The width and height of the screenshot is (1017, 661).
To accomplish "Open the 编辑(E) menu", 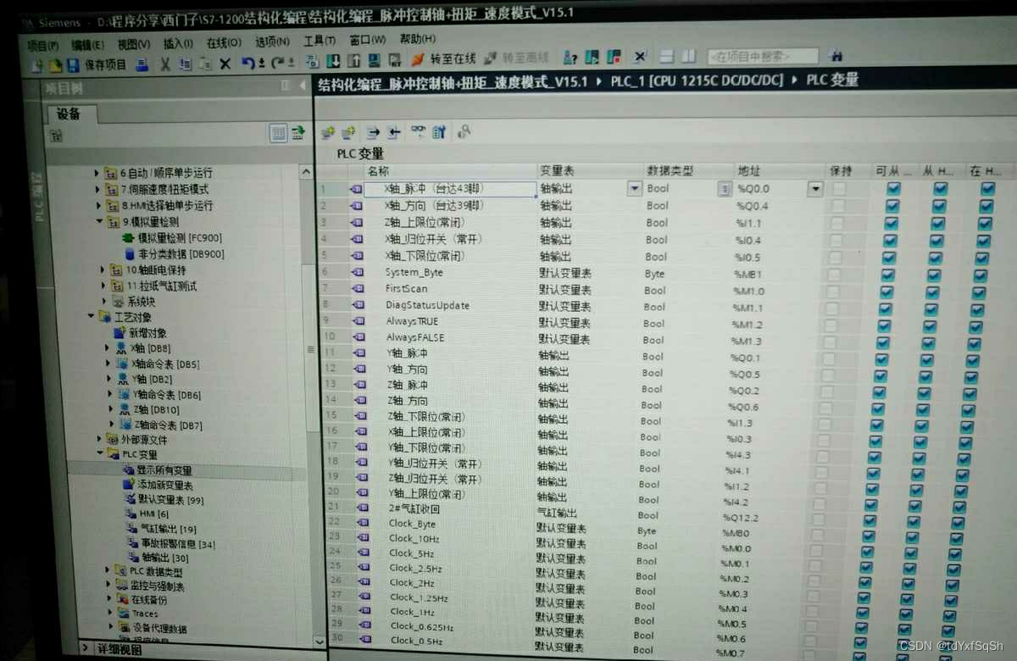I will click(x=88, y=44).
